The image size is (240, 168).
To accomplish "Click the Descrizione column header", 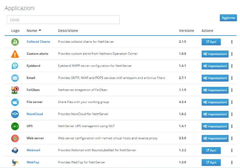I will point(68,31).
